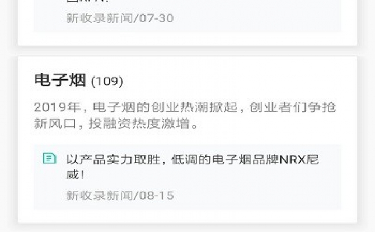Viewport: 375px width, 232px height.
Task: Click the 08-15 date digits
Action: click(156, 196)
